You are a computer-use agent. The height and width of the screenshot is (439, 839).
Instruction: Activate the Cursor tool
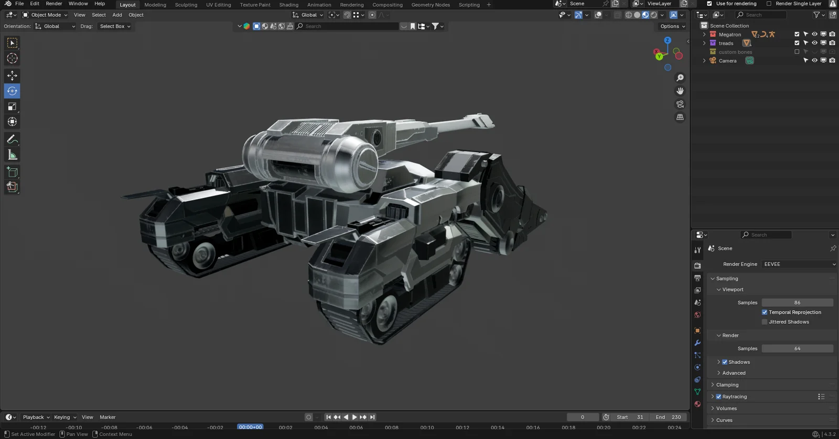tap(12, 58)
